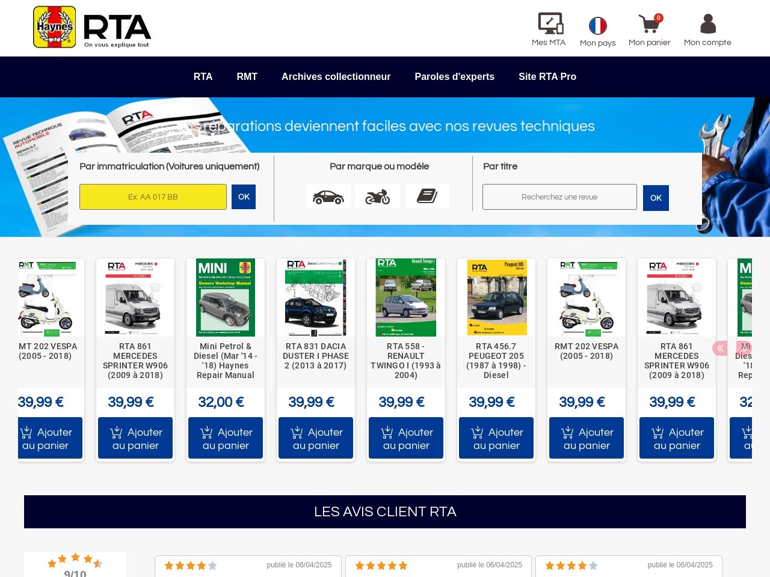Screen dimensions: 770x577
Task: Add RTA 831 Dacia Duster to cart
Action: click(x=316, y=438)
